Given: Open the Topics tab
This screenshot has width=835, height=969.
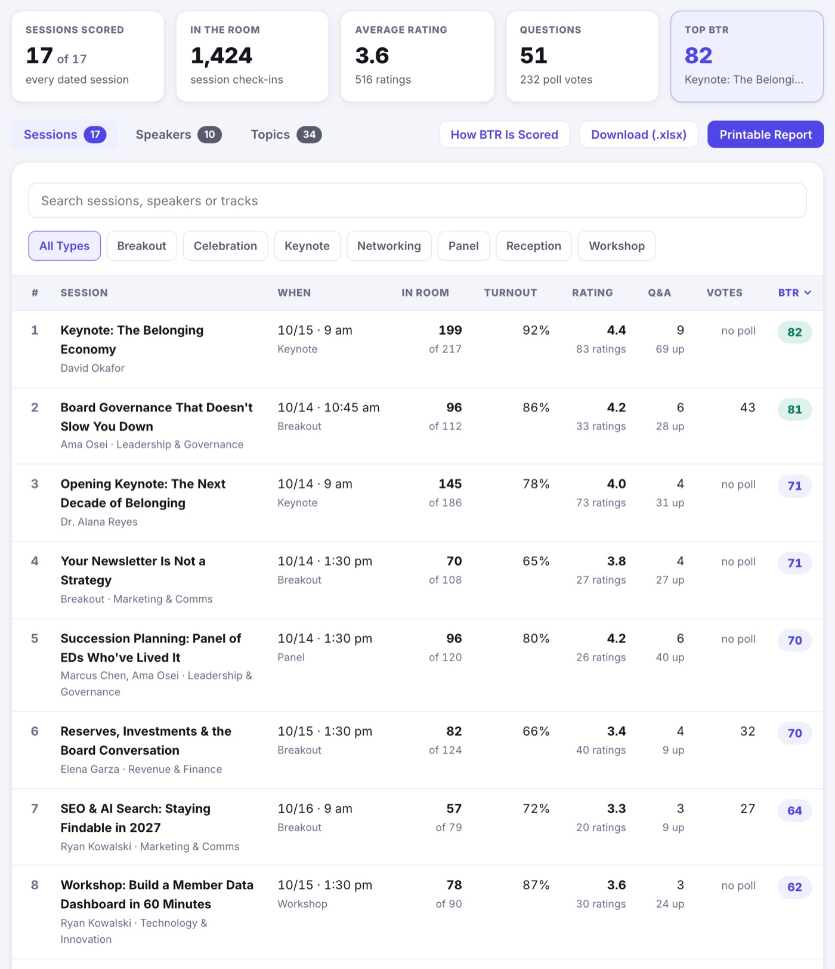Looking at the screenshot, I should (x=286, y=135).
